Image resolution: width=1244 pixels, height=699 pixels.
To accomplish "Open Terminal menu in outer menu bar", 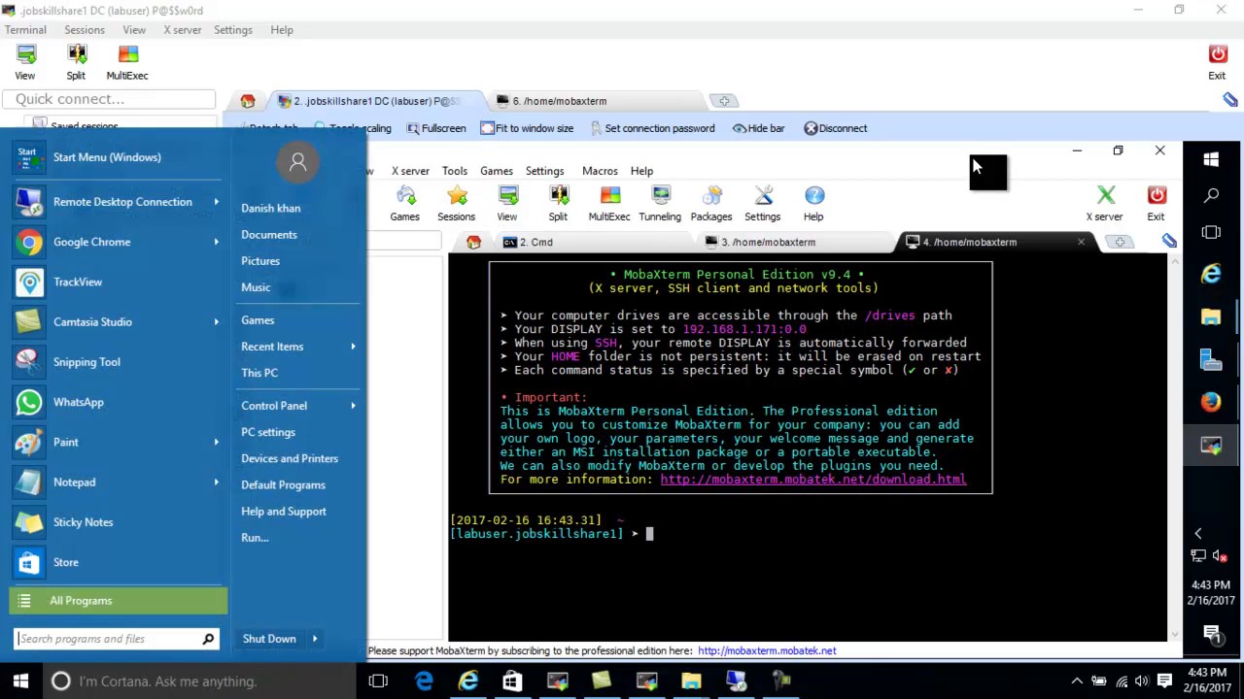I will click(25, 30).
